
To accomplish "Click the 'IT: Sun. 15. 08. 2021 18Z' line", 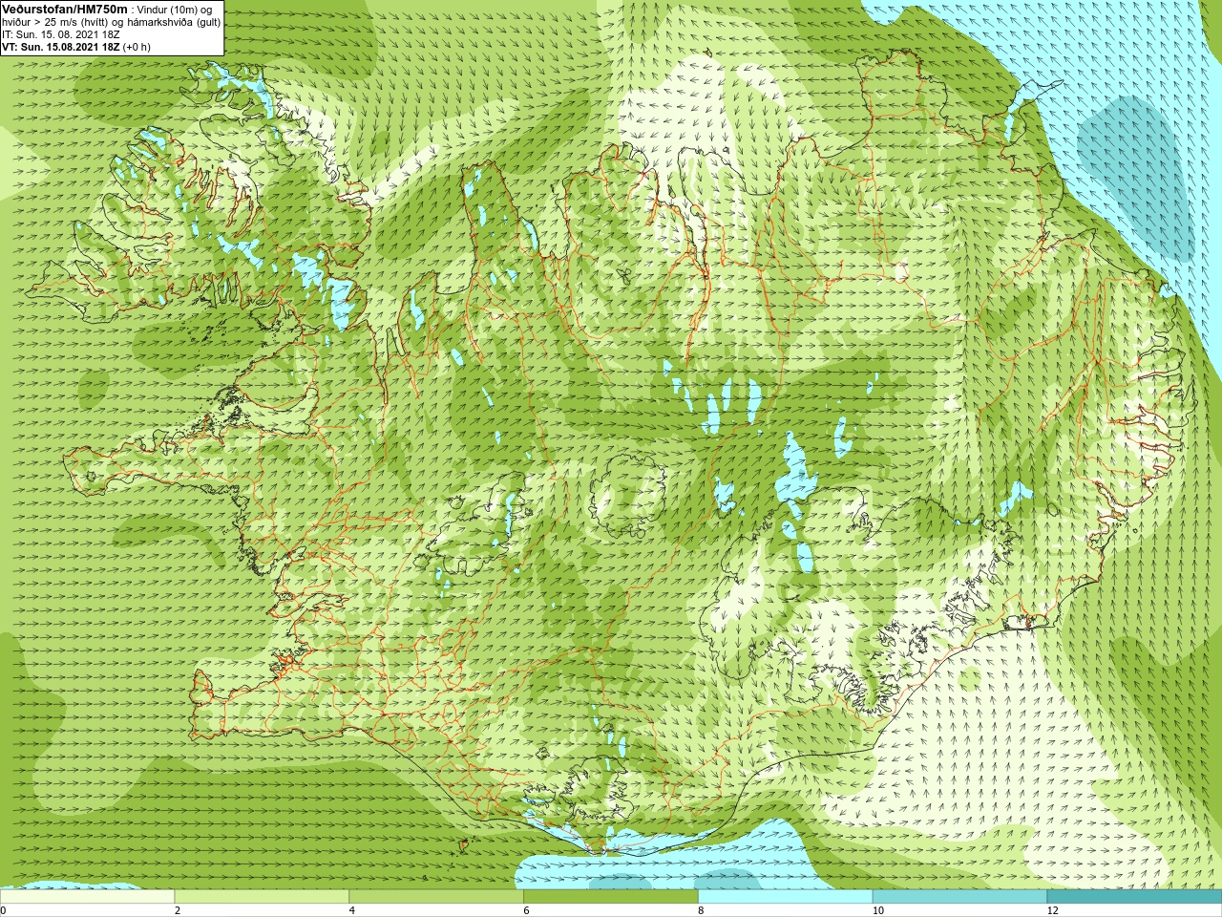I will (x=61, y=34).
